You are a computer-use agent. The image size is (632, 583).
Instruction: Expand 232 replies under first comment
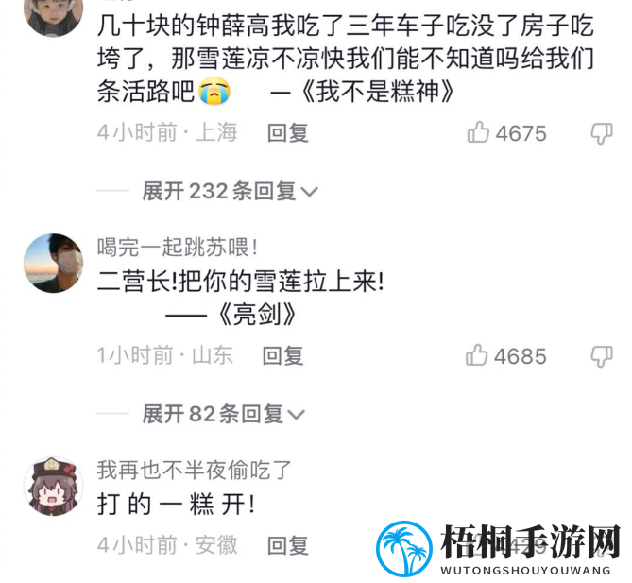(230, 191)
